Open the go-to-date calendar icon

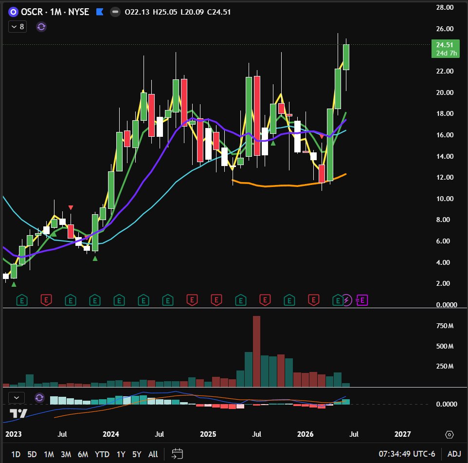tap(177, 454)
